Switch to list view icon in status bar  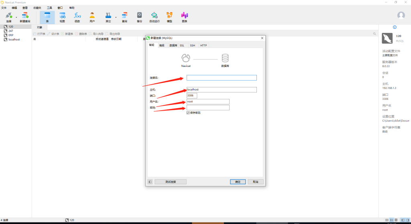tap(392, 220)
